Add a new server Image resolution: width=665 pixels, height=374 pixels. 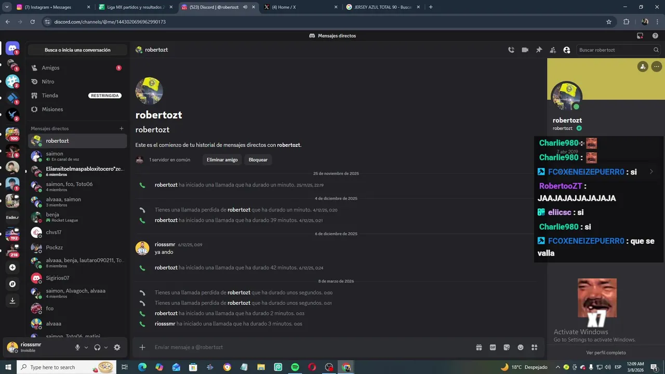point(12,267)
